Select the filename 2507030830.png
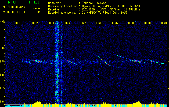Viewport: 169px width, 107px height. tap(14, 7)
